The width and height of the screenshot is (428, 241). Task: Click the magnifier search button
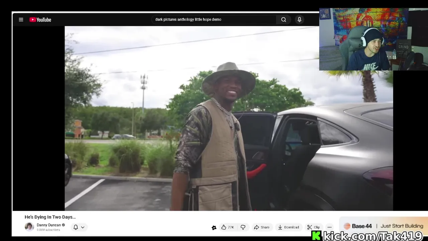coord(284,19)
